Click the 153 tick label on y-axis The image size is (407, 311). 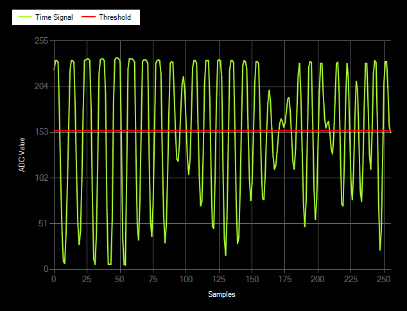41,132
